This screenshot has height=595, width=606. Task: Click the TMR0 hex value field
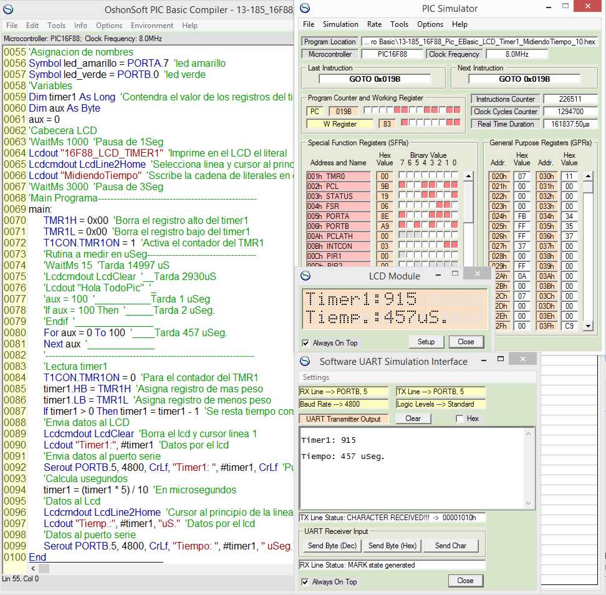[x=385, y=177]
